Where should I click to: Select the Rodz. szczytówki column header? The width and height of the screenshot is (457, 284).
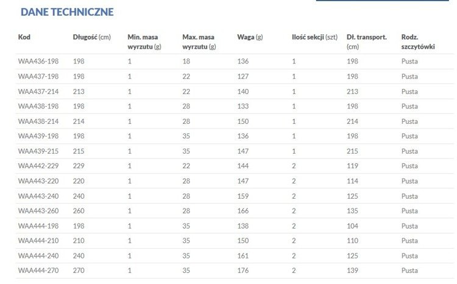[x=418, y=41]
